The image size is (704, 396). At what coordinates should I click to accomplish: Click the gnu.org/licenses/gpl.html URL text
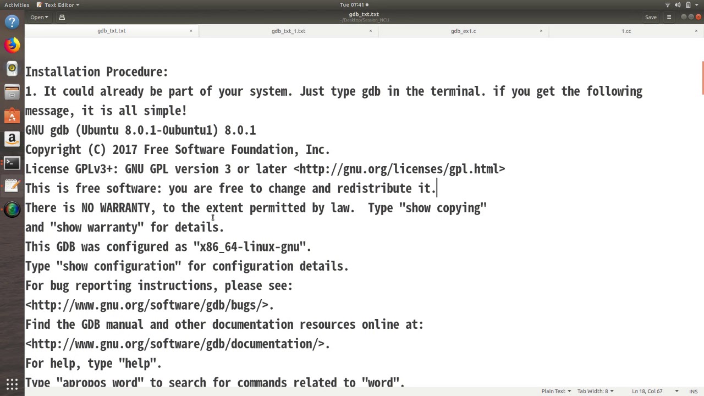tap(399, 169)
